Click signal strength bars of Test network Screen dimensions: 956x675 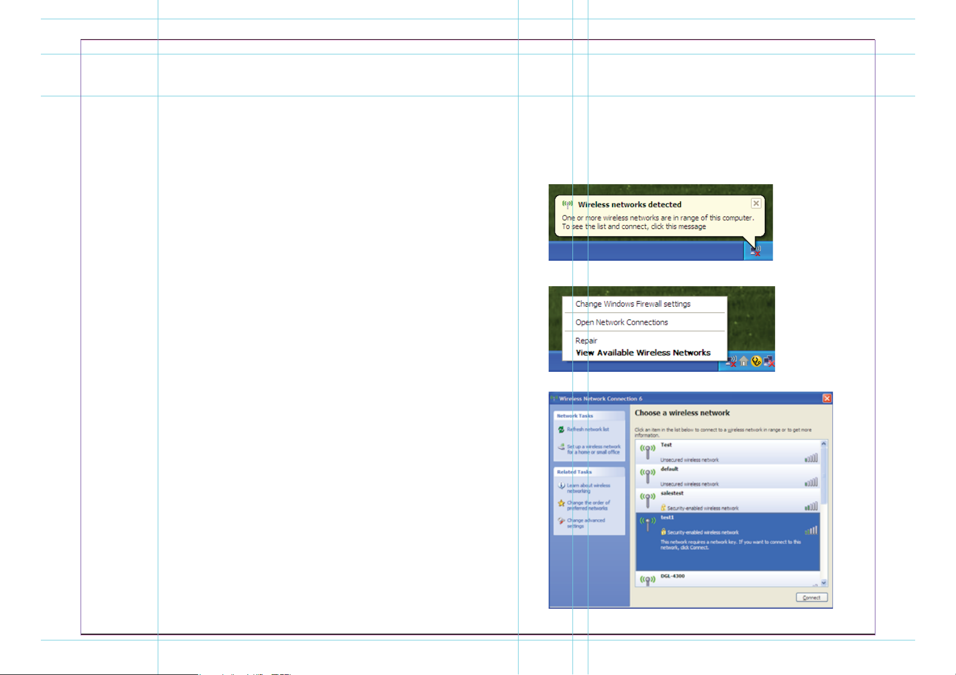(811, 458)
